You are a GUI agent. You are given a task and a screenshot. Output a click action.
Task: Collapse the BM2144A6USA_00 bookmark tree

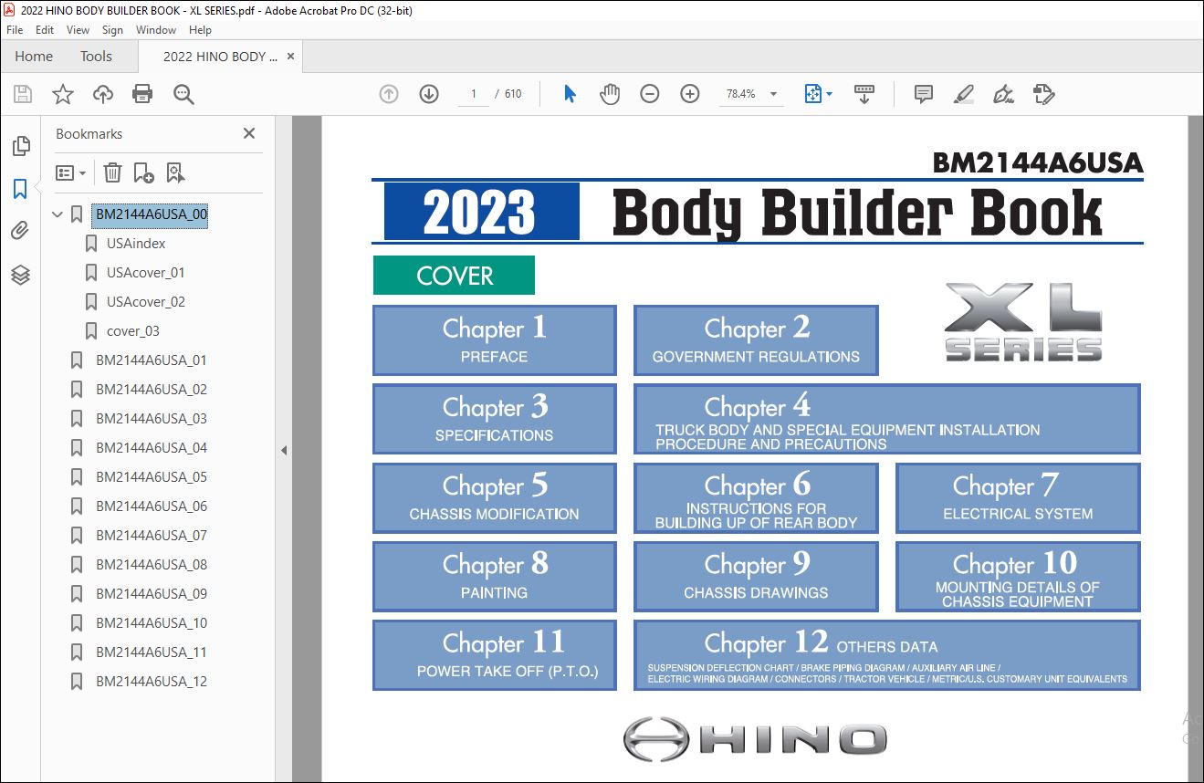click(58, 214)
